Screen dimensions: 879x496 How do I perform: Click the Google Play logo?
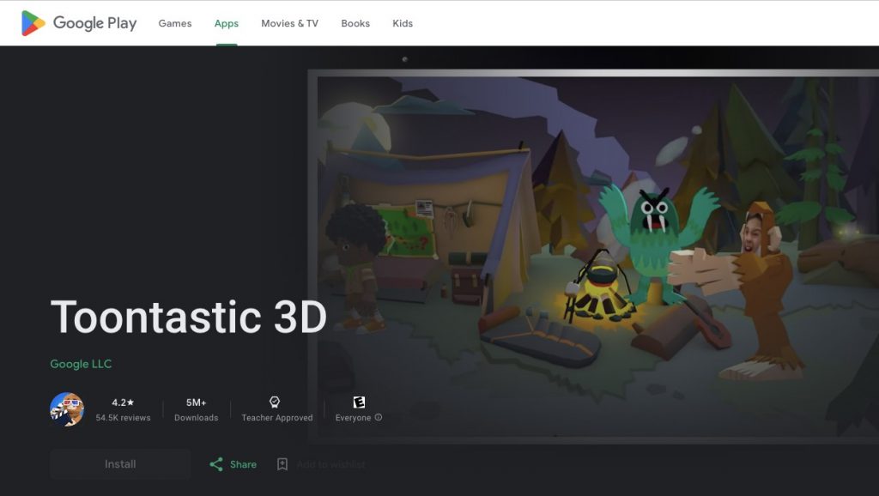click(78, 23)
